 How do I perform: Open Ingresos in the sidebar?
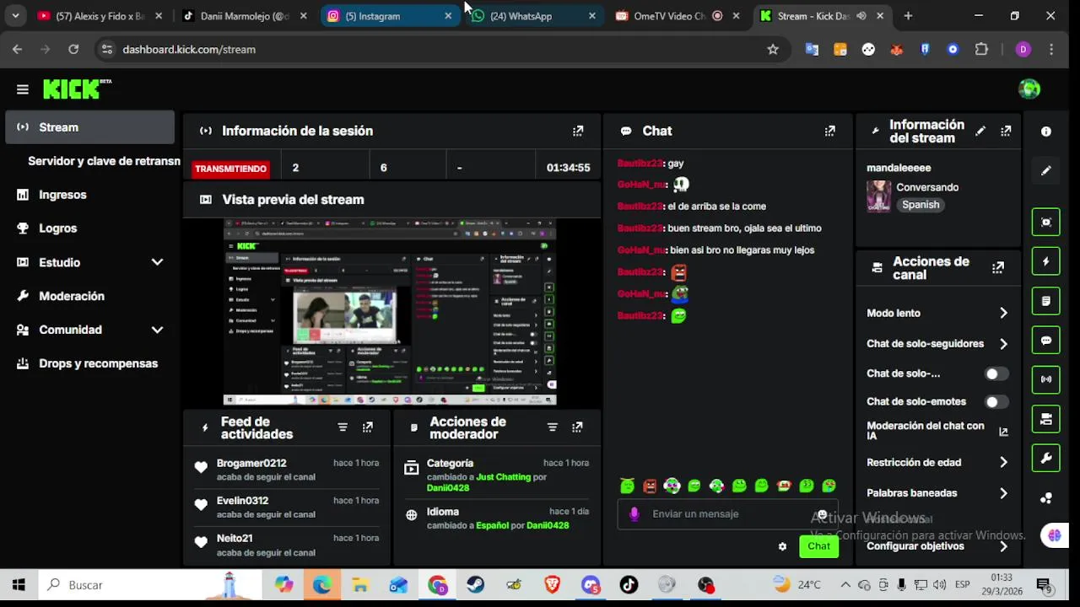click(90, 195)
